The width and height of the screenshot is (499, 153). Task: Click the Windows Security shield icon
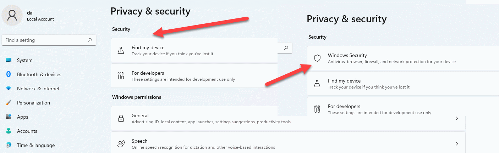click(317, 58)
